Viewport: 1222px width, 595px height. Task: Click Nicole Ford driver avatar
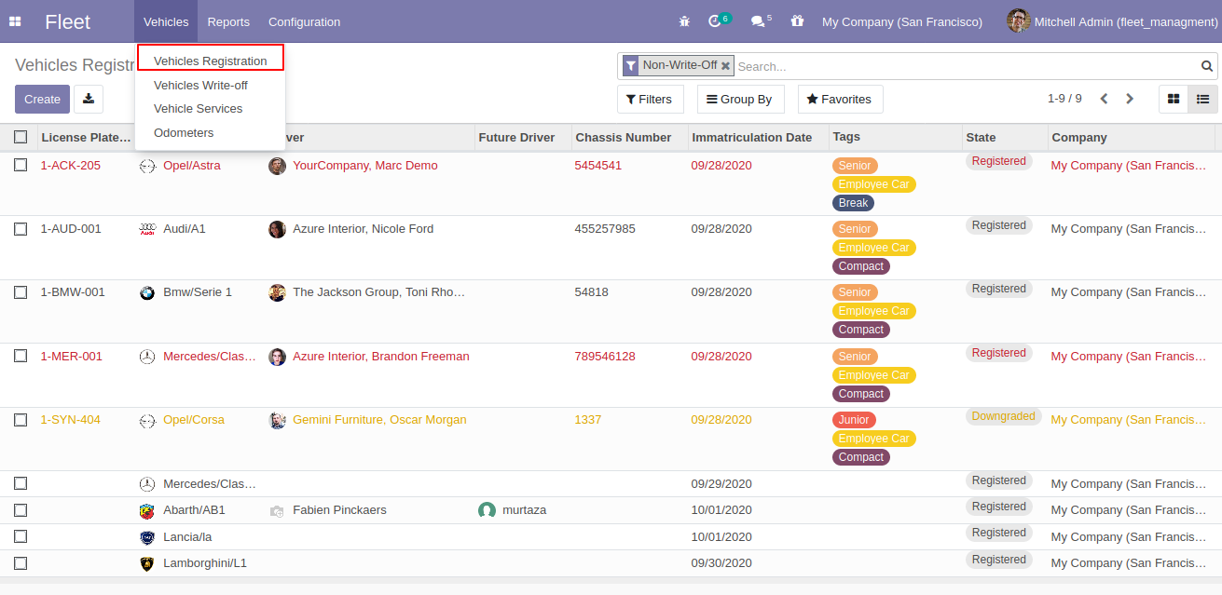pos(277,229)
